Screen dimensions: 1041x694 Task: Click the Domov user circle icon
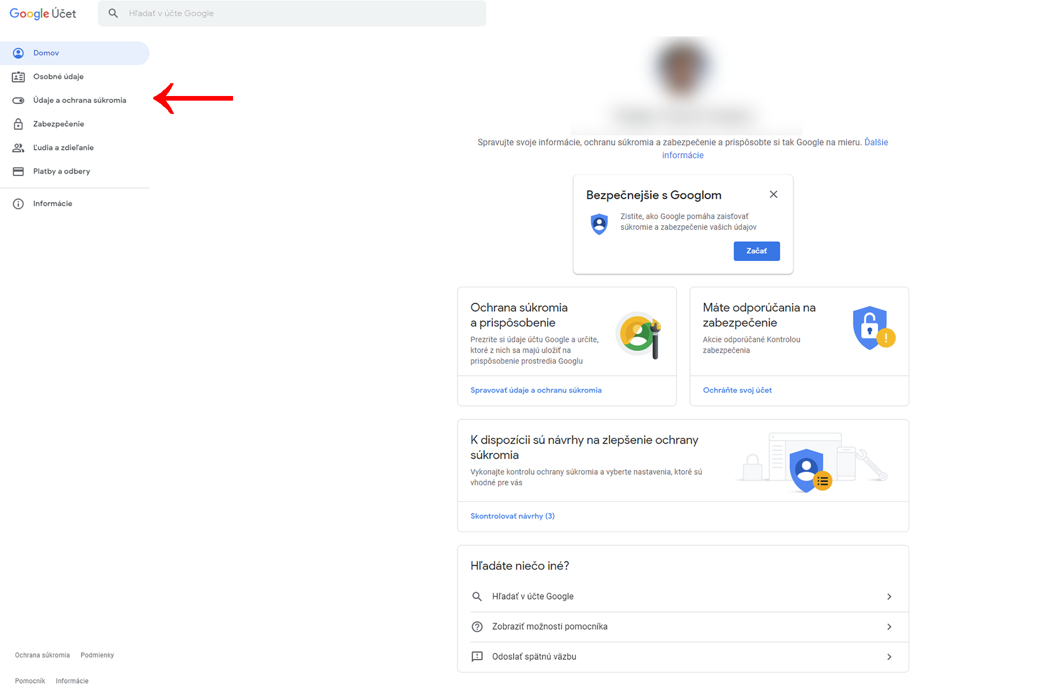19,53
